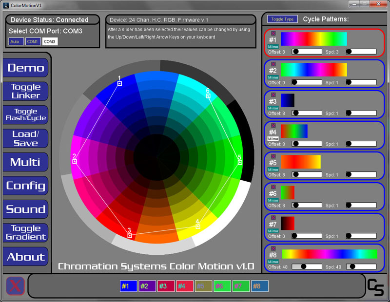Click the #8 color slot at bottom

[x=260, y=286]
